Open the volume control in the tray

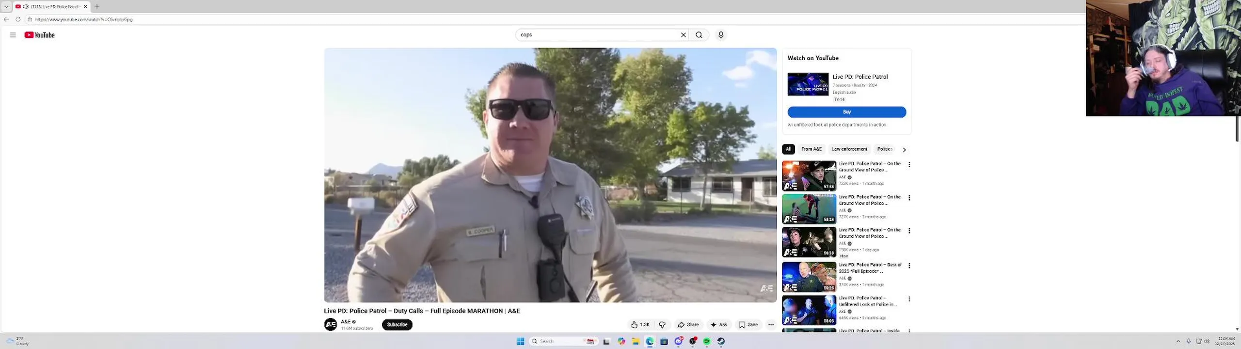1207,341
